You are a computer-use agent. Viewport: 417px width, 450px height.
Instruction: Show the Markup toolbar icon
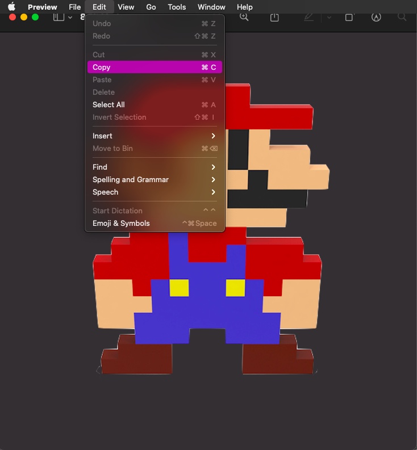click(x=376, y=17)
